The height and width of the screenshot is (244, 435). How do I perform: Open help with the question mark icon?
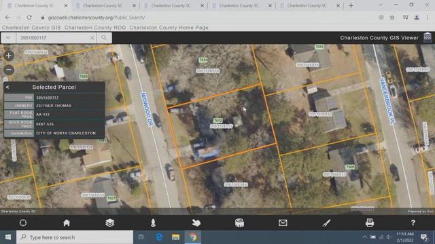point(413,223)
